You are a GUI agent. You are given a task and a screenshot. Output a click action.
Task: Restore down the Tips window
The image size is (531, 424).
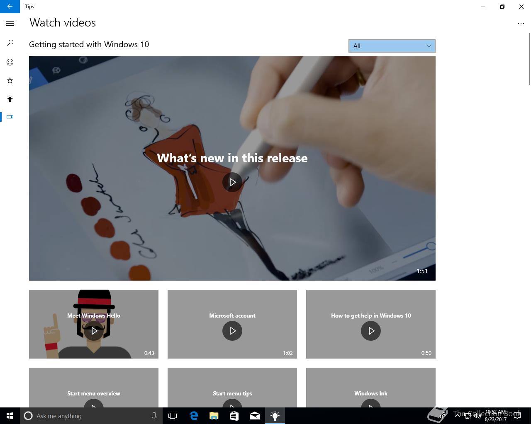pos(502,7)
